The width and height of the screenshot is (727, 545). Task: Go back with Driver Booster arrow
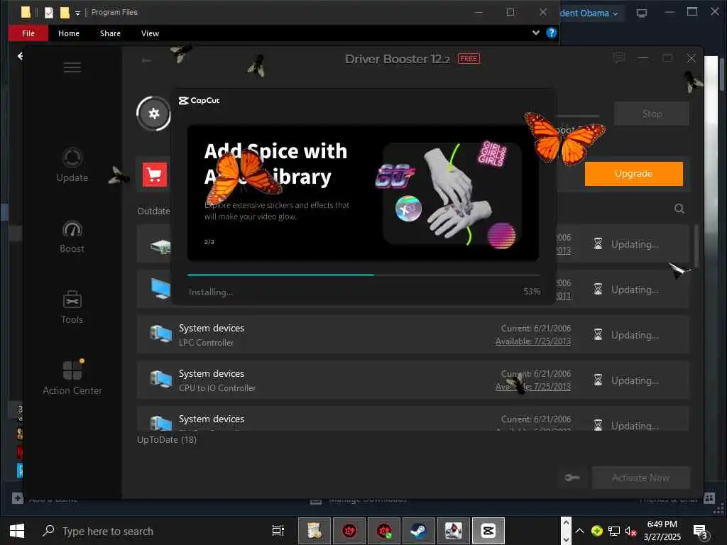146,60
